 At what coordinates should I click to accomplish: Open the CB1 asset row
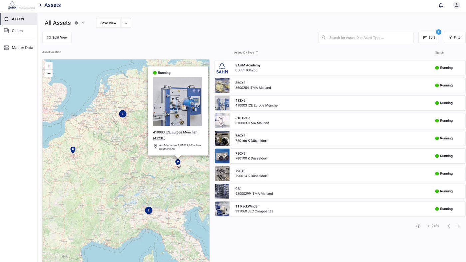(340, 191)
